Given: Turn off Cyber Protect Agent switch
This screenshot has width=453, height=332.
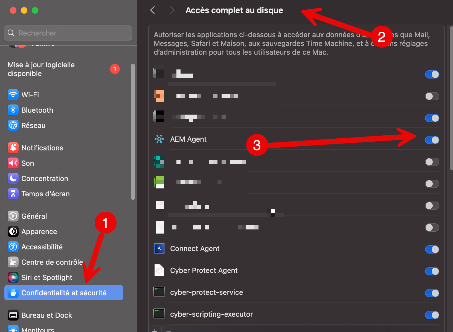Looking at the screenshot, I should pos(432,271).
